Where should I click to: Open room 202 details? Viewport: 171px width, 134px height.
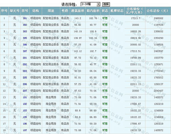tap(25, 64)
